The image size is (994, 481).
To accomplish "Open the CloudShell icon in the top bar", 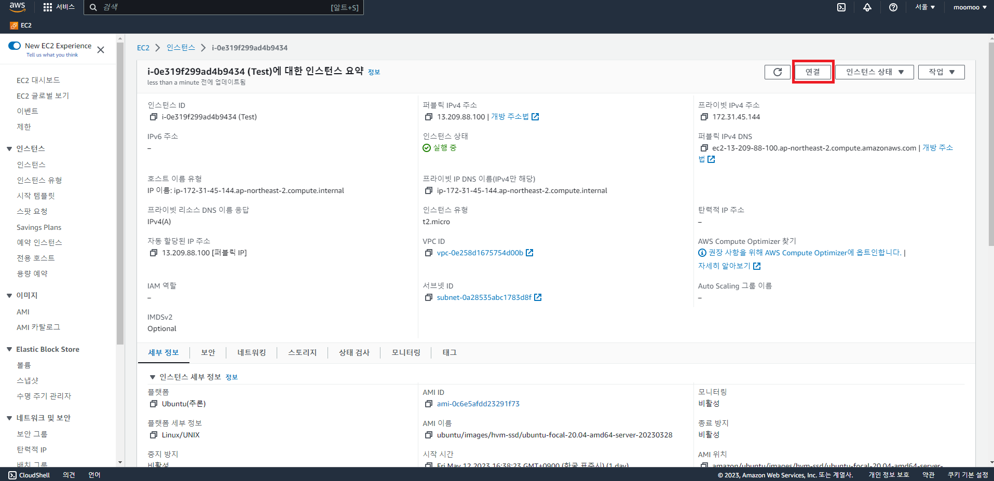I will click(x=841, y=7).
